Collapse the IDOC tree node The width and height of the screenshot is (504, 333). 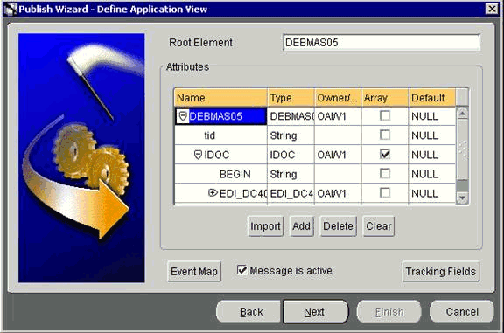tap(199, 155)
